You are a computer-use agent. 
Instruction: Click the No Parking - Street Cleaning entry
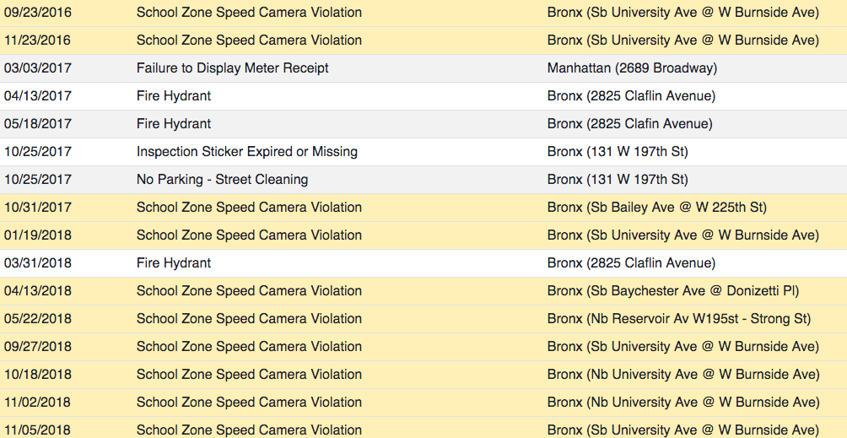[x=222, y=179]
